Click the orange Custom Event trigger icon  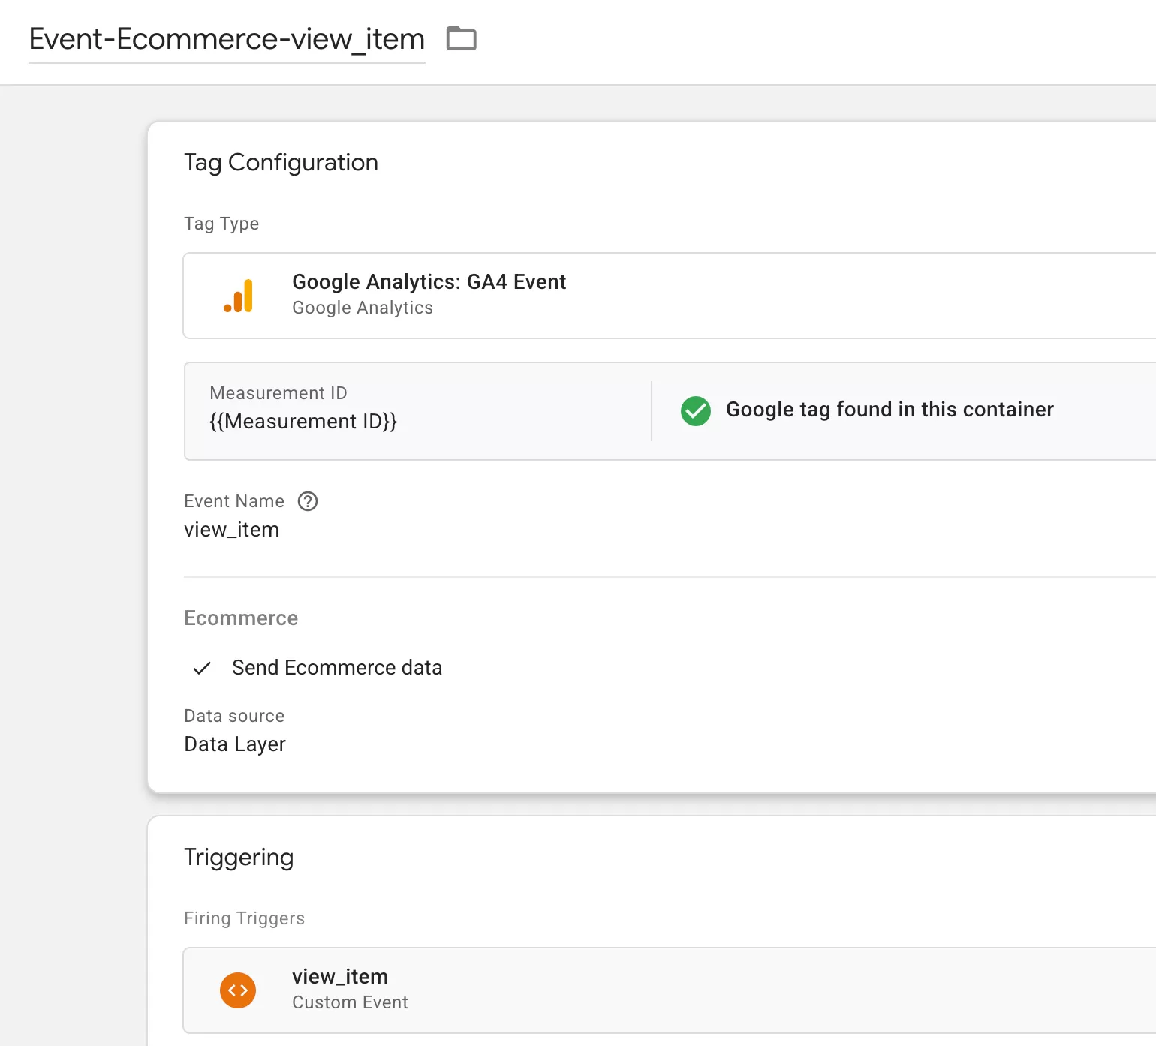[238, 990]
